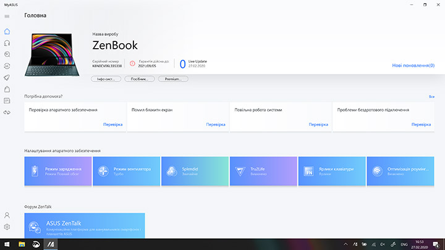Image resolution: width=445 pixels, height=250 pixels.
Task: Click ENG language indicator
Action: click(x=404, y=244)
